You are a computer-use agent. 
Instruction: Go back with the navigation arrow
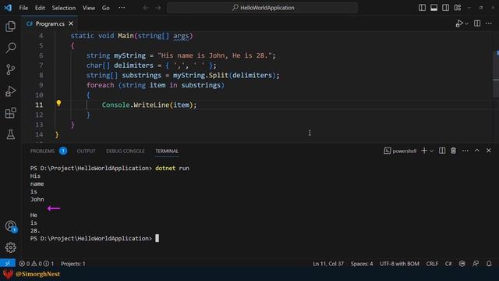(x=146, y=8)
